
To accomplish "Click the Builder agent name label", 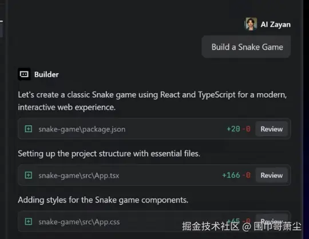I will point(46,74).
